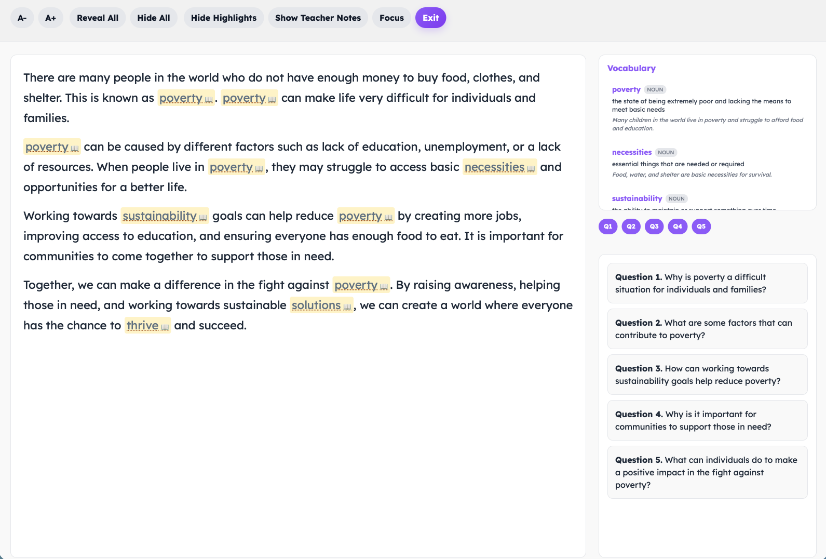This screenshot has width=826, height=559.
Task: Expand Question 5 about individual impact
Action: (x=707, y=472)
